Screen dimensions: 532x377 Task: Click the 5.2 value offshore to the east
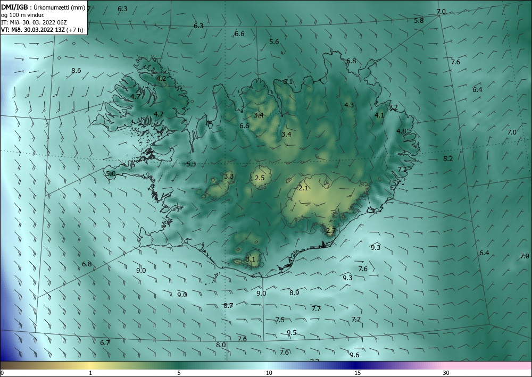coord(448,158)
